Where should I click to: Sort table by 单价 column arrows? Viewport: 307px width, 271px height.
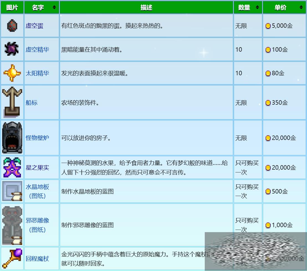click(301, 7)
